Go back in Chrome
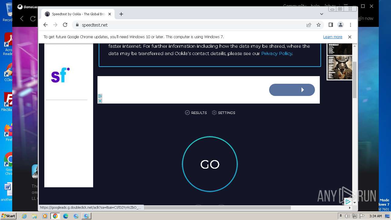Viewport: 391px width, 220px height. (46, 25)
